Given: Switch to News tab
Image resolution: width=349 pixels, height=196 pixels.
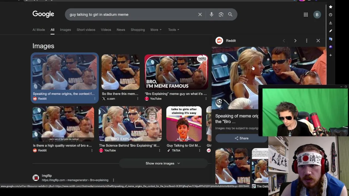Looking at the screenshot, I should pos(121,30).
